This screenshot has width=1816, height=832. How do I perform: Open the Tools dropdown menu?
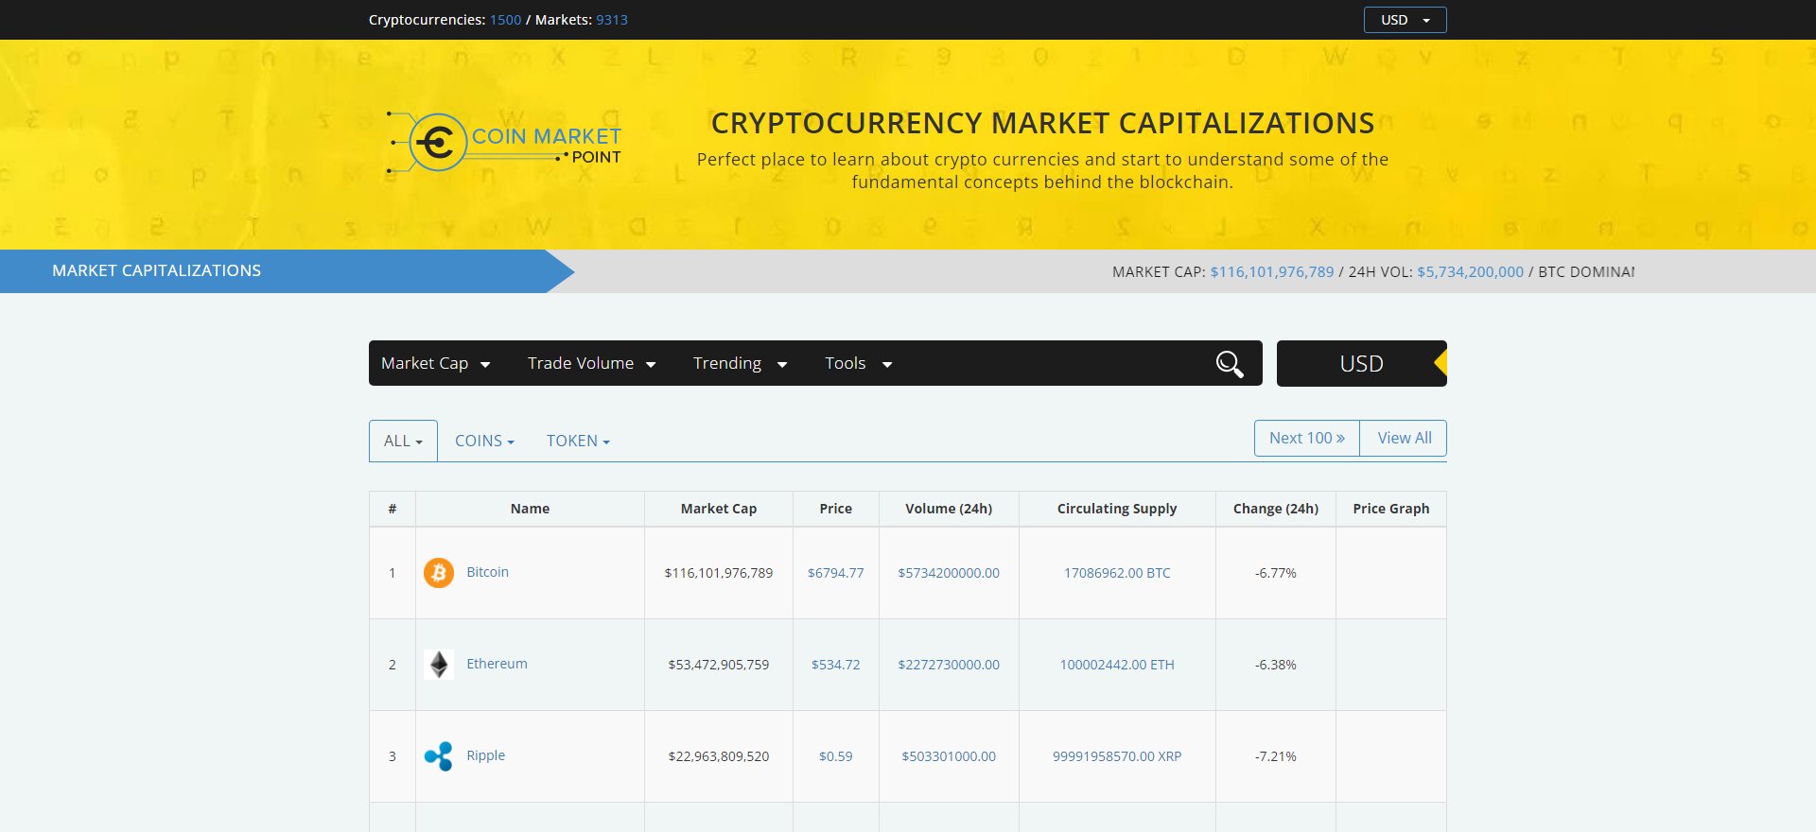pyautogui.click(x=858, y=364)
